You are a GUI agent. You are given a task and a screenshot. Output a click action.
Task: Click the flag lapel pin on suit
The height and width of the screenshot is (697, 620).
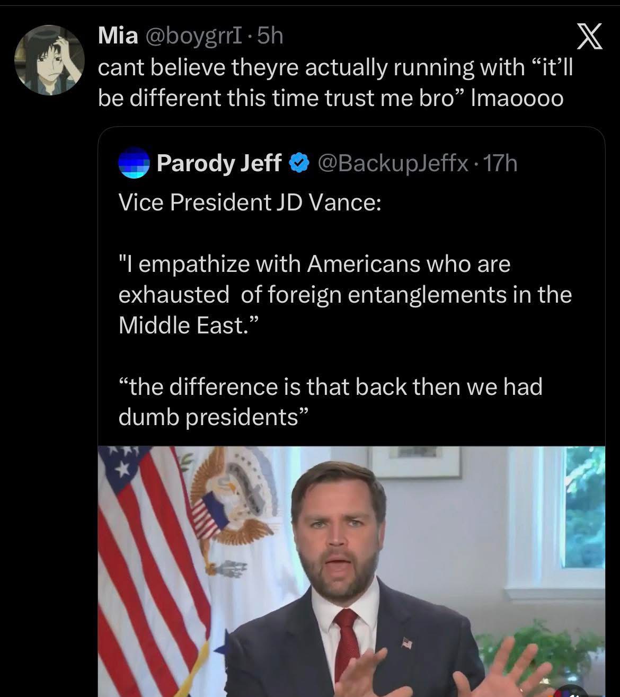click(x=407, y=643)
